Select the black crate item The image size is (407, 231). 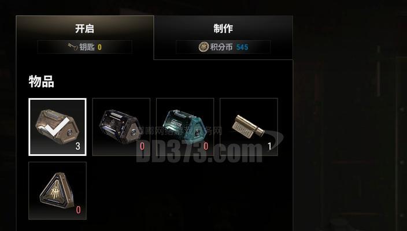[121, 127]
